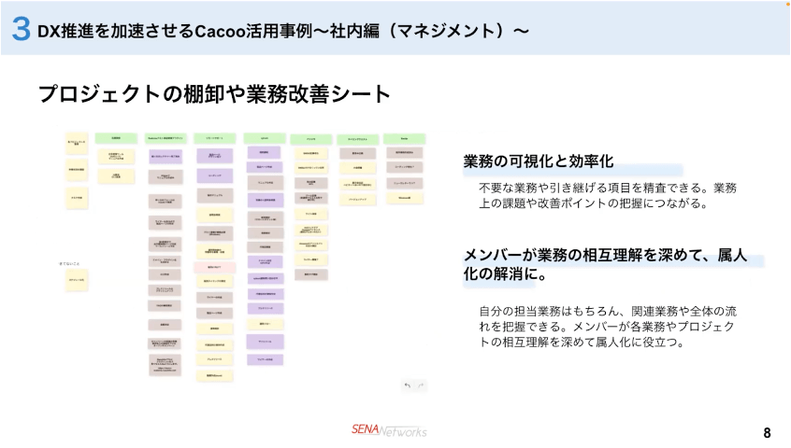Select the only pink sticky note in the diagram

pyautogui.click(x=213, y=267)
